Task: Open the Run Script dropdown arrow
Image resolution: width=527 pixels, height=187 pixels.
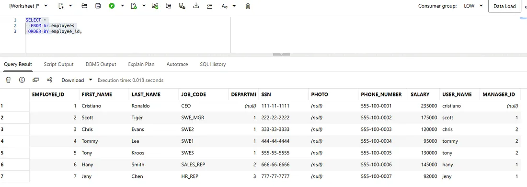Action: 144,6
